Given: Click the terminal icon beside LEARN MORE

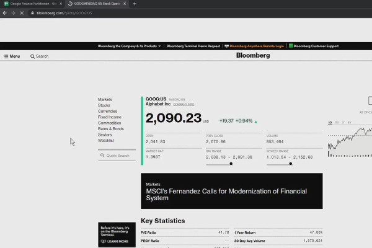Looking at the screenshot, I should point(103,241).
